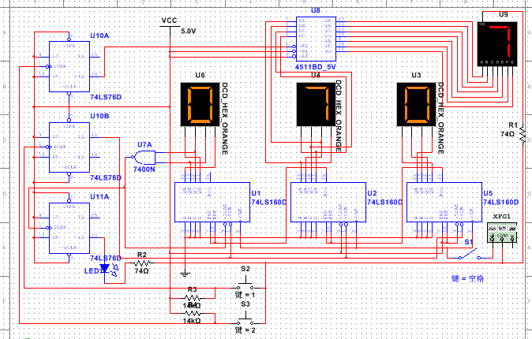
Task: Click the U2 reference label
Action: [372, 193]
